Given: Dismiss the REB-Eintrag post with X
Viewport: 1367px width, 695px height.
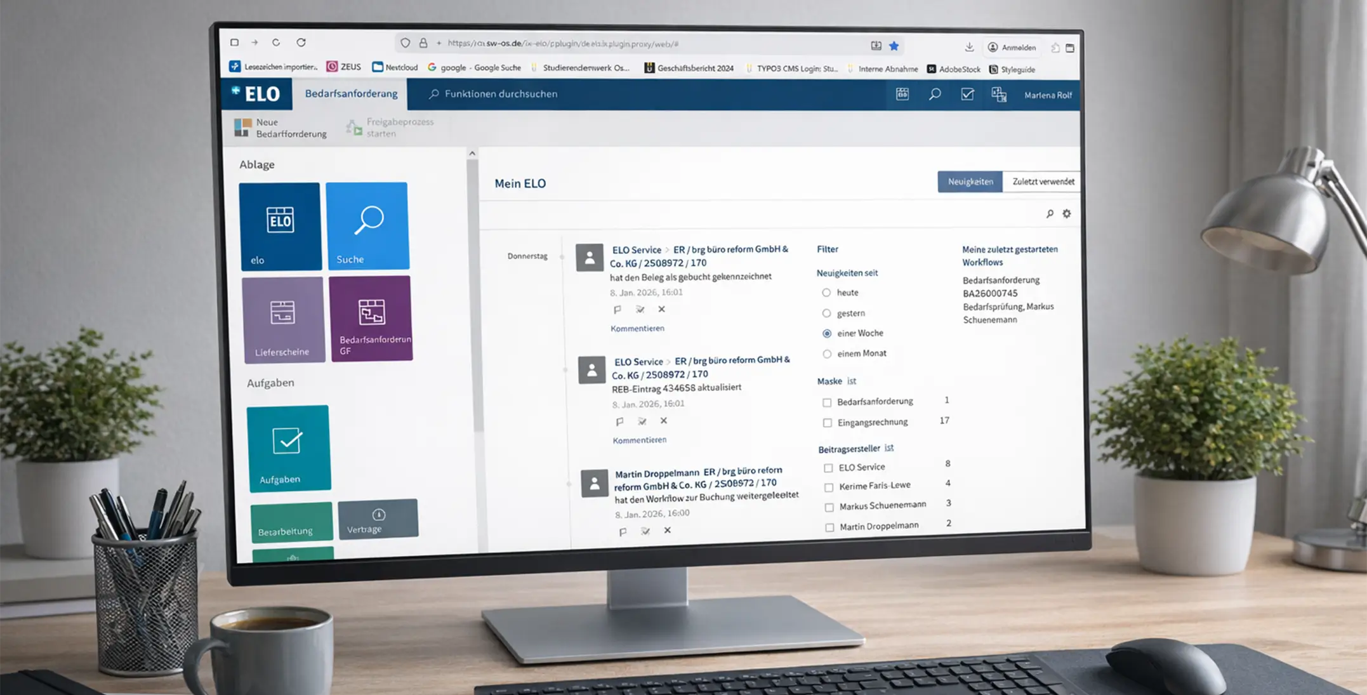Looking at the screenshot, I should (x=663, y=420).
